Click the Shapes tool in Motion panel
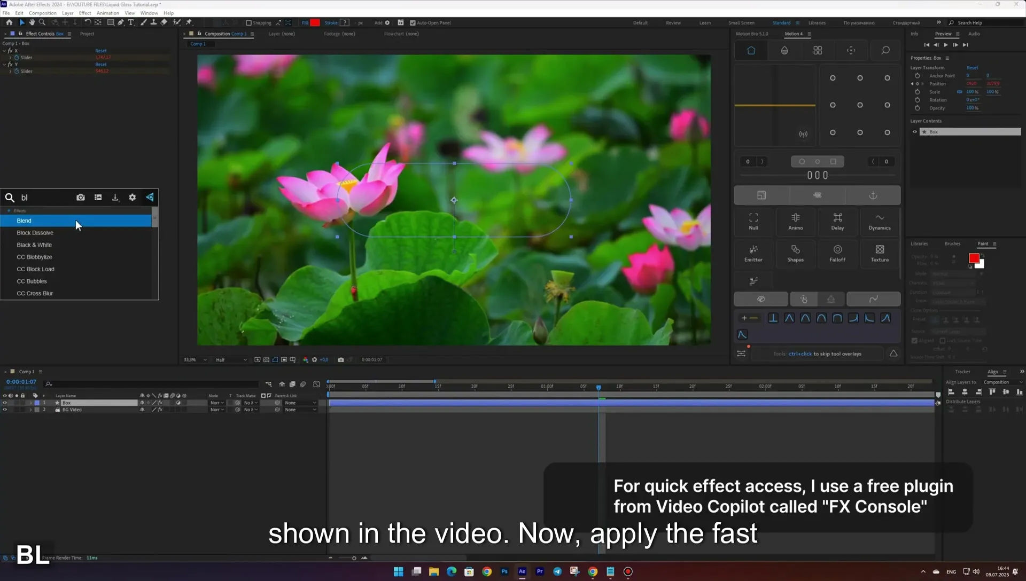 click(x=796, y=253)
